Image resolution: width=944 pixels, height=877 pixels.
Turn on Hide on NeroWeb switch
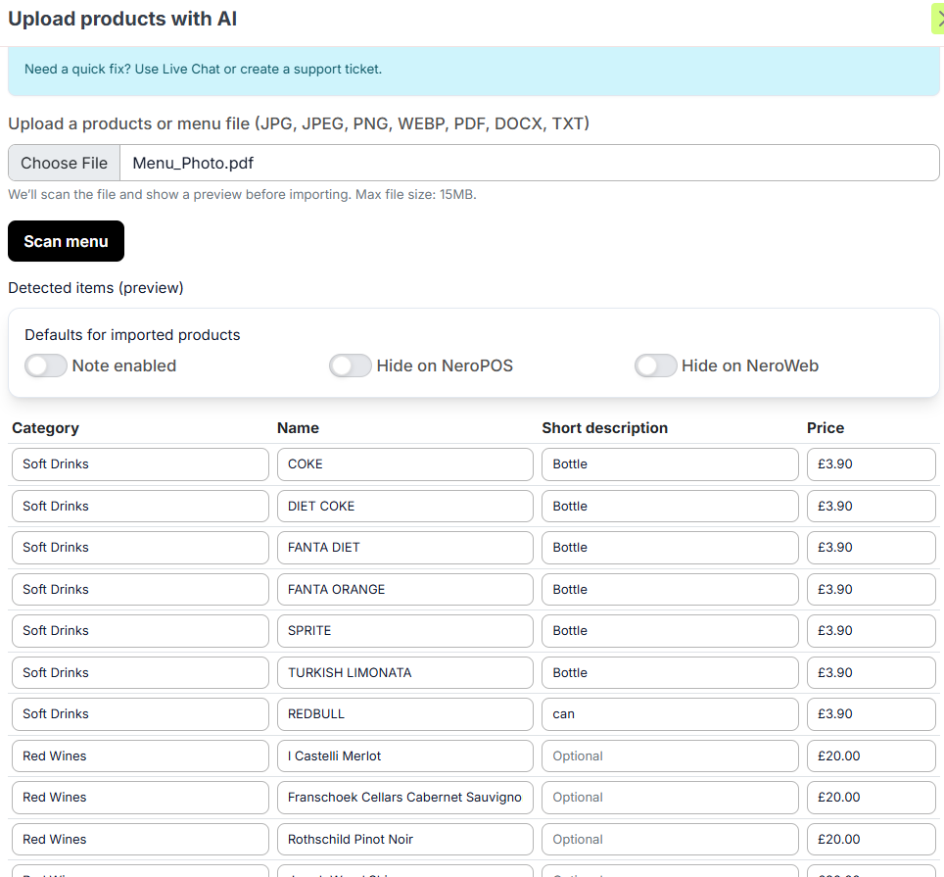pos(655,365)
